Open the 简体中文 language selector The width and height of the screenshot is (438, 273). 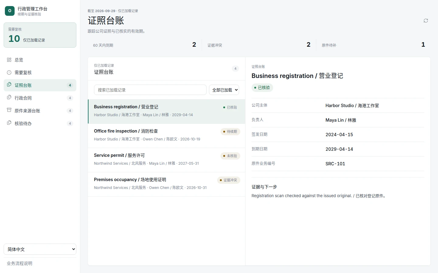coord(40,249)
